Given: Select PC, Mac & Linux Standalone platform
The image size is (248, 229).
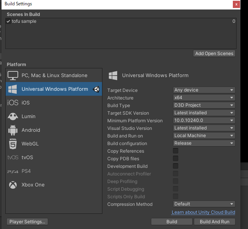Looking at the screenshot, I should [54, 75].
